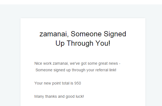Select the word "Signed" in the heading
Viewport: 162px width, 106px height.
pos(115,34)
